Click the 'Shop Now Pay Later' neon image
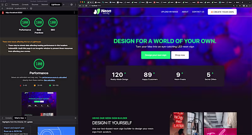This screenshot has height=135, width=252. [186, 123]
